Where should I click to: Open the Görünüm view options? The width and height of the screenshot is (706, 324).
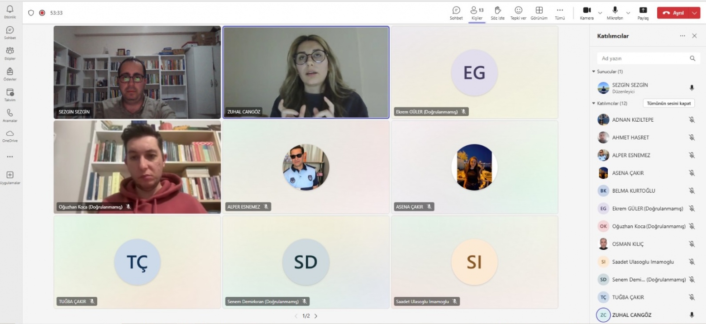[539, 13]
